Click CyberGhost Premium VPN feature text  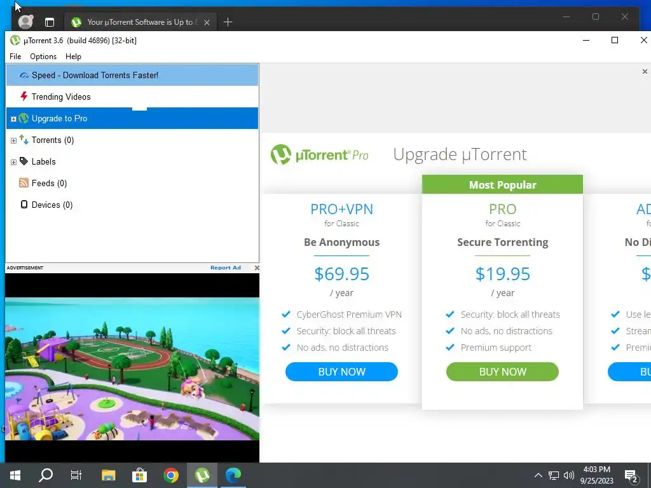tap(349, 315)
